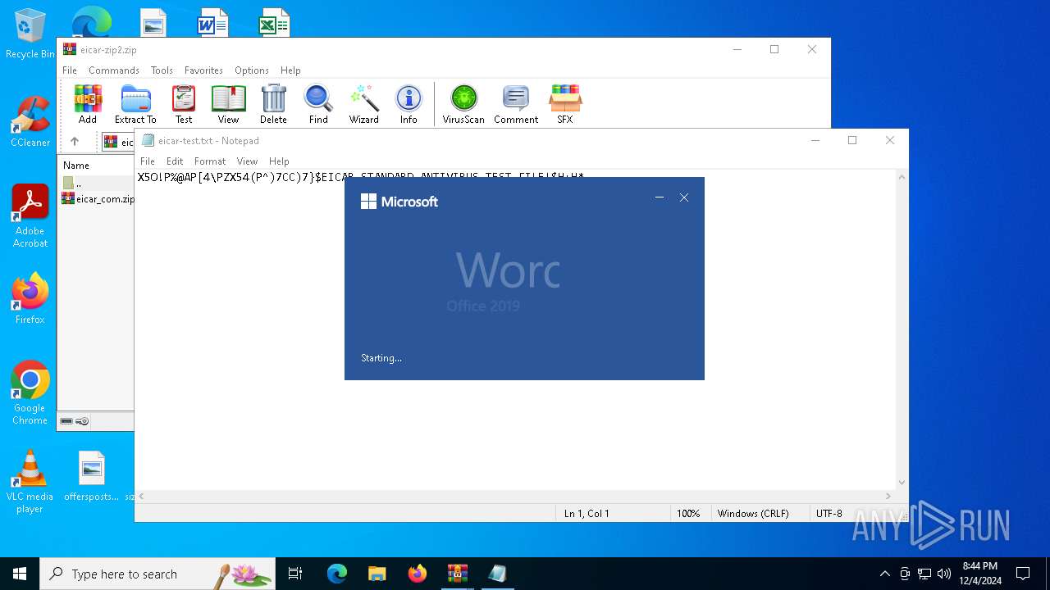The width and height of the screenshot is (1050, 590).
Task: Click 'Ln 1, Col 1' in Notepad status bar
Action: (587, 514)
